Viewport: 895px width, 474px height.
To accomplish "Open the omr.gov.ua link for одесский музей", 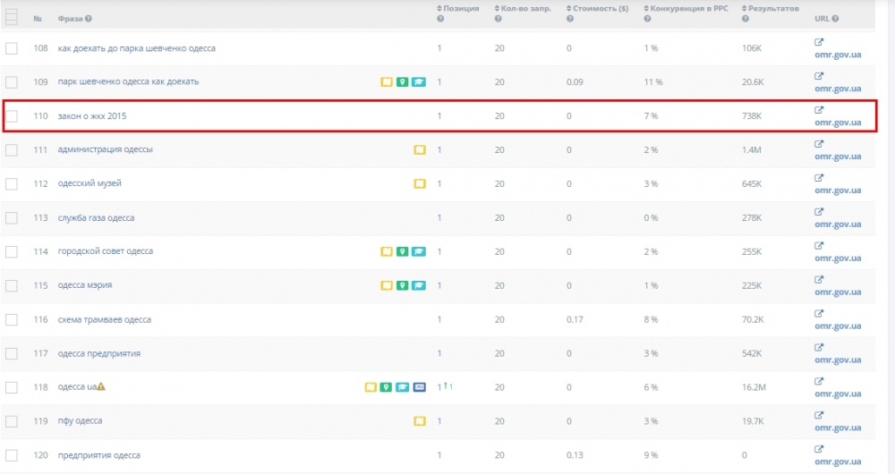I will coord(838,190).
